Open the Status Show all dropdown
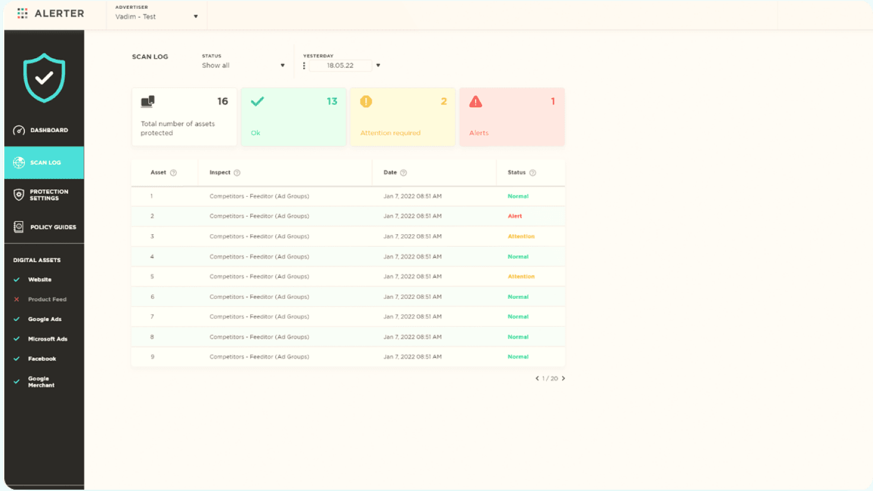This screenshot has width=873, height=491. click(x=243, y=65)
